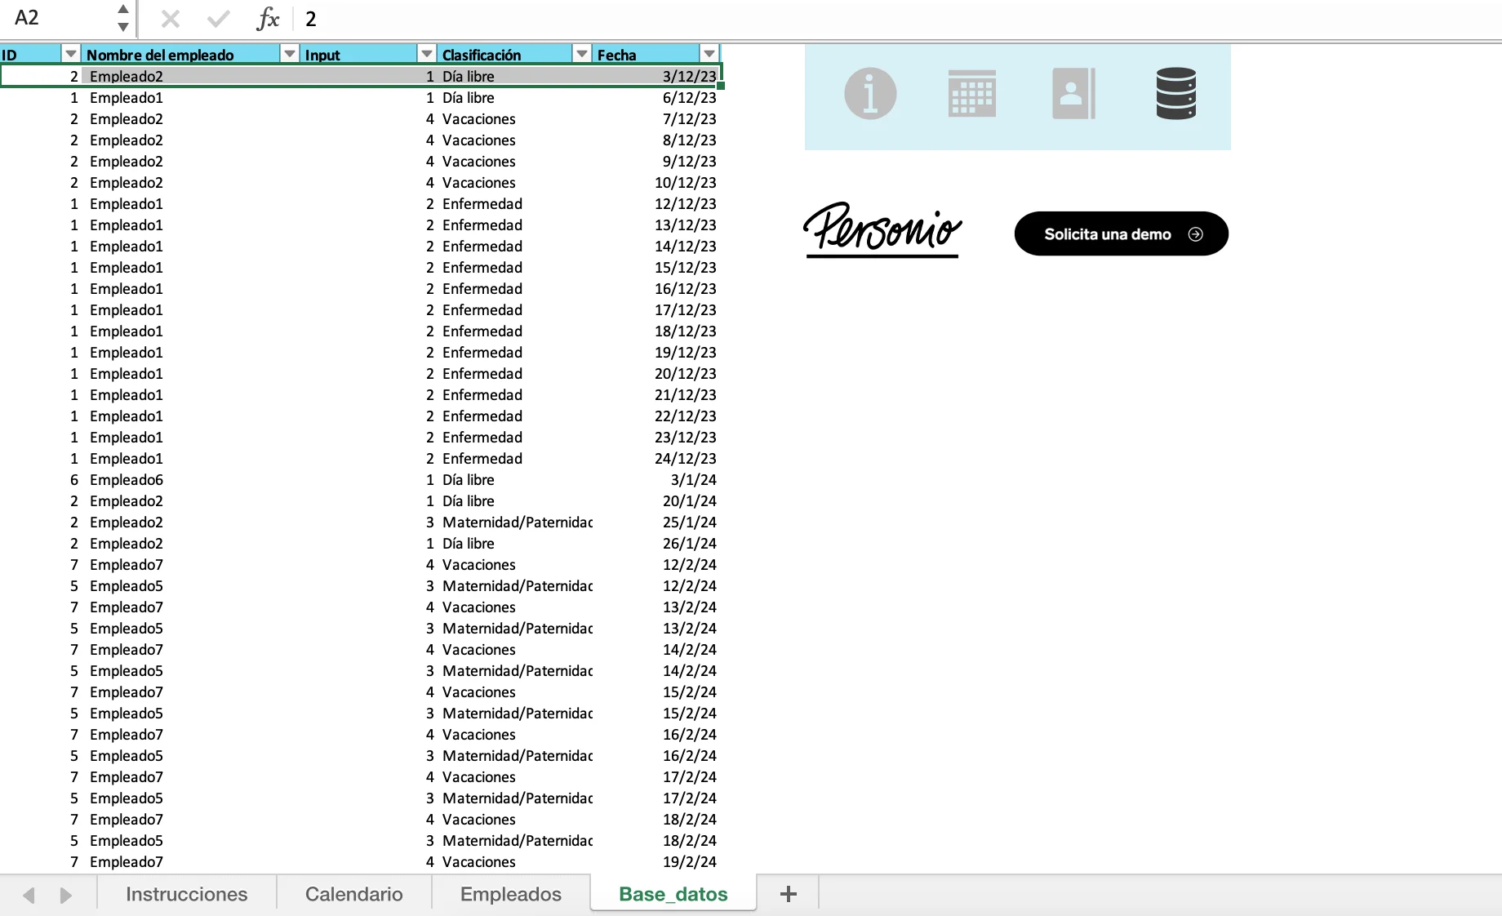Switch to the Instrucciones sheet tab

tap(187, 894)
